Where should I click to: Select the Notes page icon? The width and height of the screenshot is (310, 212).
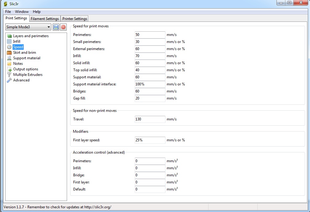9,64
